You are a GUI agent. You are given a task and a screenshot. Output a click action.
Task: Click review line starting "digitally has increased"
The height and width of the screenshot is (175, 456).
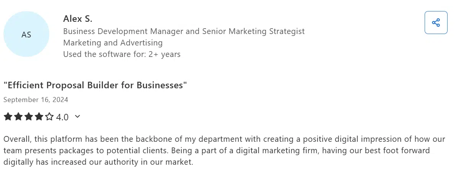(99, 162)
